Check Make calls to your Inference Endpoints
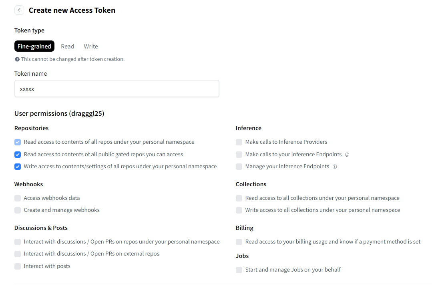432x288 pixels. [x=239, y=155]
